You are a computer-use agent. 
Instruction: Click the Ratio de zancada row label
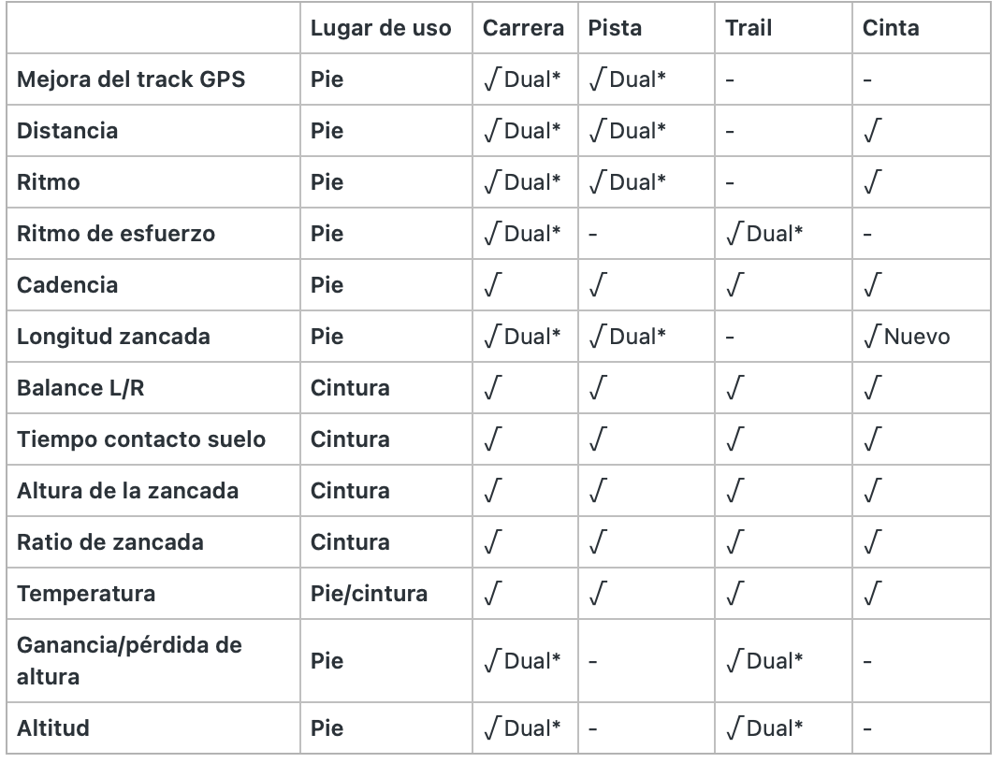point(110,542)
